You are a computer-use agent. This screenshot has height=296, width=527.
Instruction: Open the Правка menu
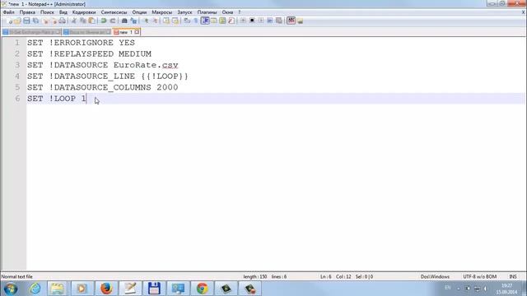click(x=27, y=12)
